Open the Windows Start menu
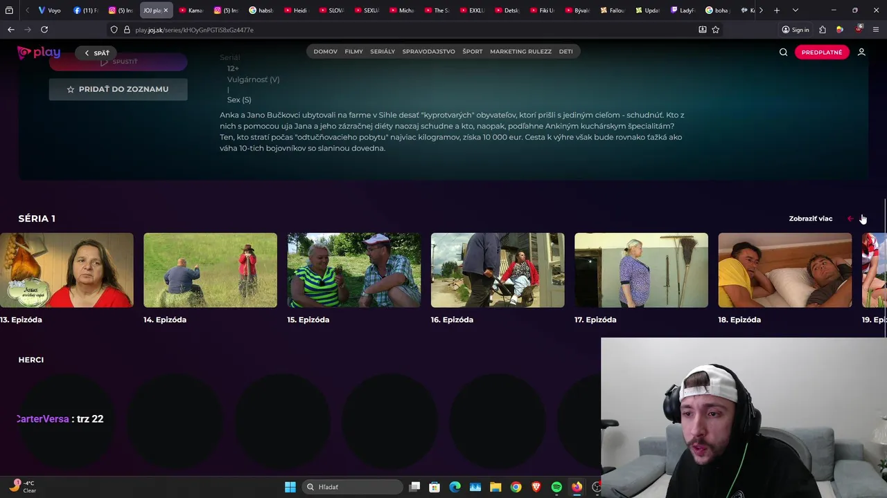This screenshot has height=498, width=887. point(290,487)
